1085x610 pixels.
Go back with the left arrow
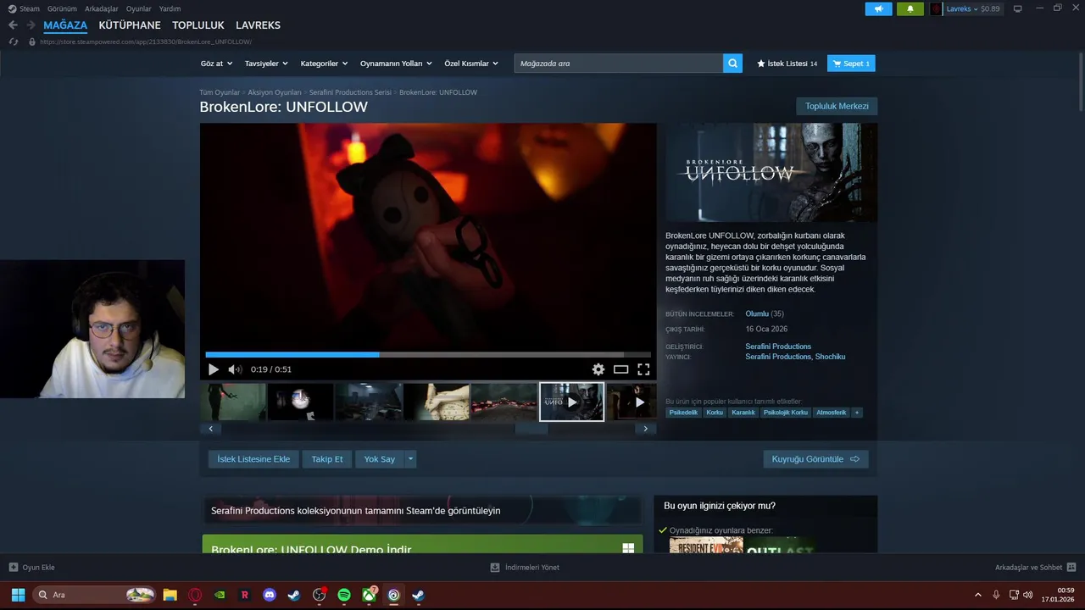click(13, 25)
